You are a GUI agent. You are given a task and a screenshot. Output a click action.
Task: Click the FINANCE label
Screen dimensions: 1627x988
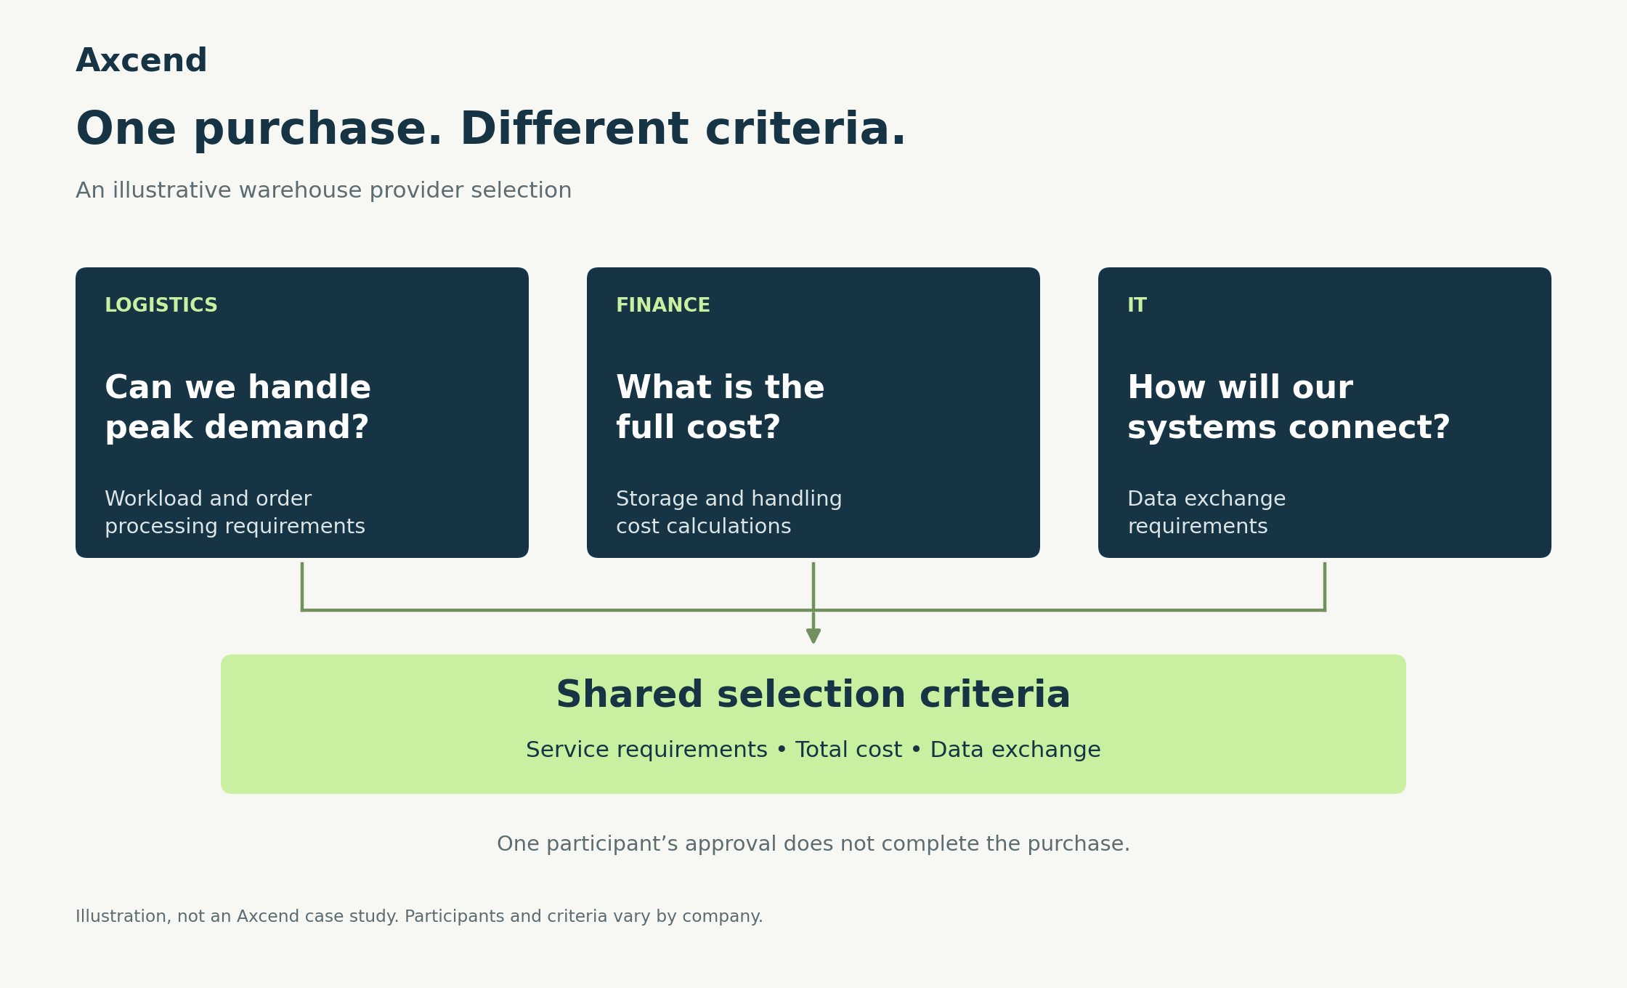[663, 305]
